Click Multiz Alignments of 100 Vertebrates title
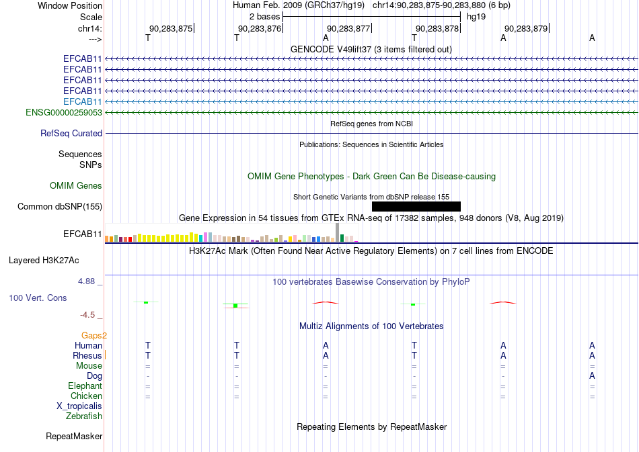Screen dimensions: 639x452 coord(371,326)
